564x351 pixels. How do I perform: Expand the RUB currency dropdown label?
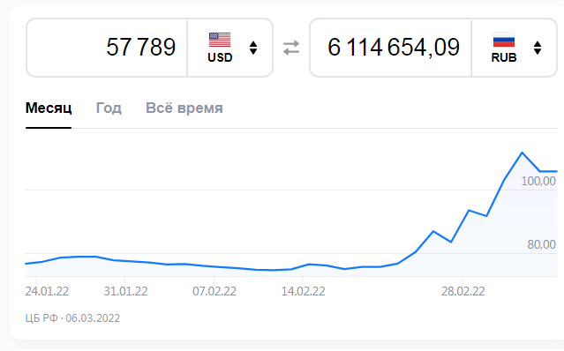[504, 57]
